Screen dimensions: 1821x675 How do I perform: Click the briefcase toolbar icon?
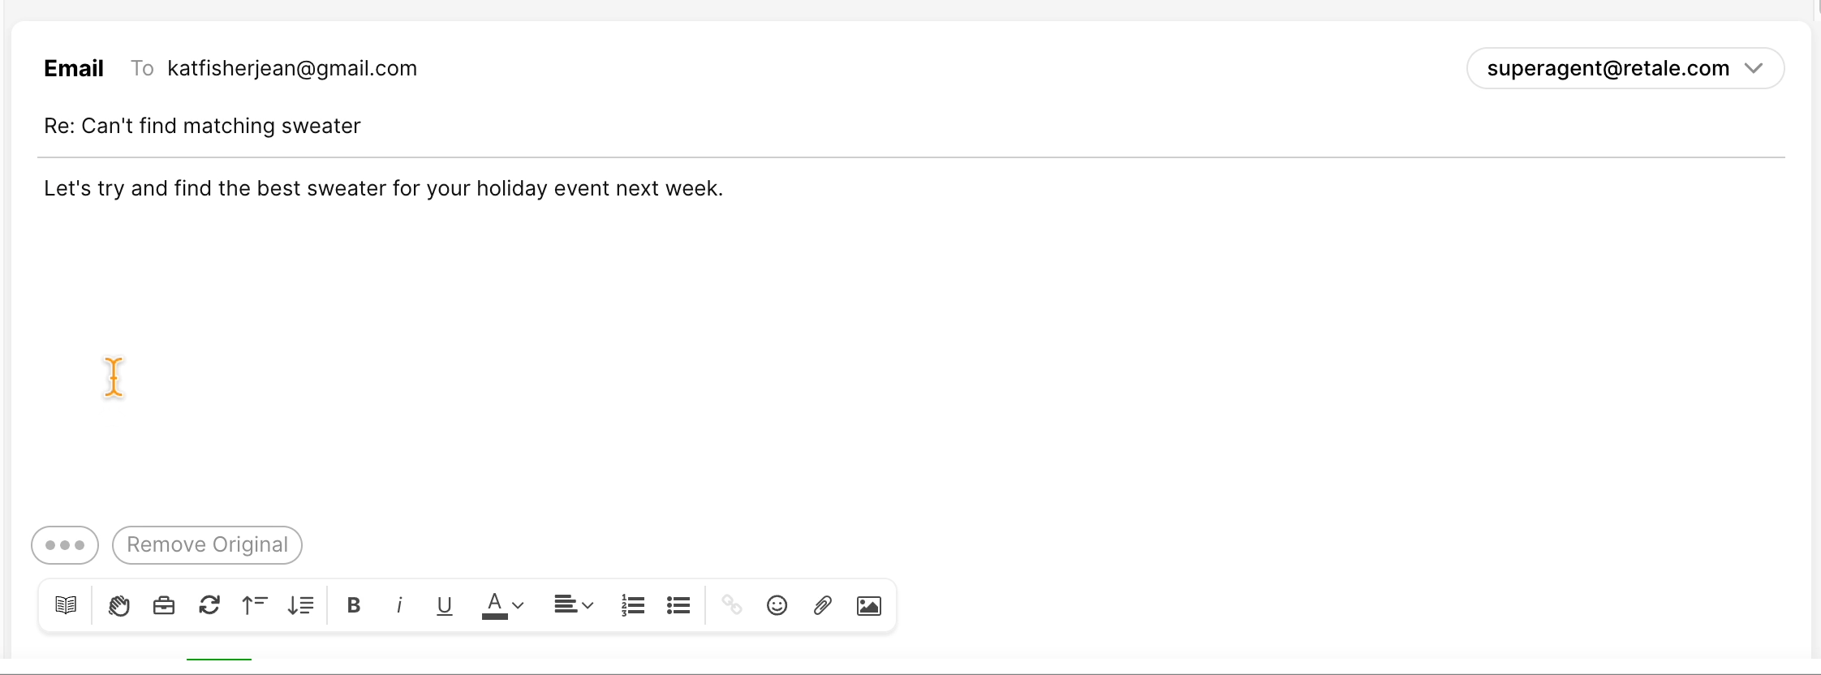164,605
